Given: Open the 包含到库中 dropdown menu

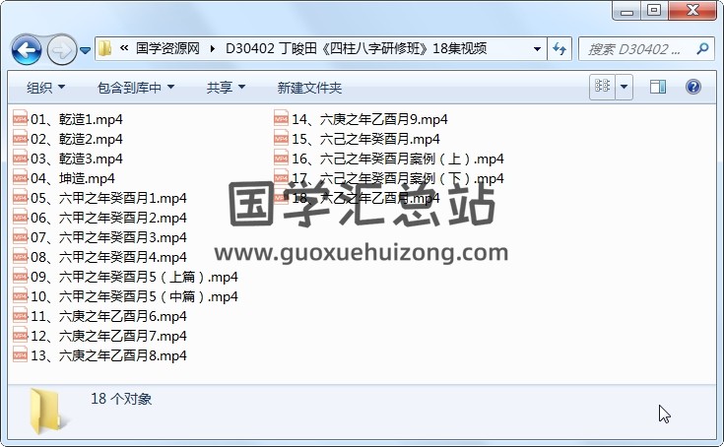Looking at the screenshot, I should 136,88.
